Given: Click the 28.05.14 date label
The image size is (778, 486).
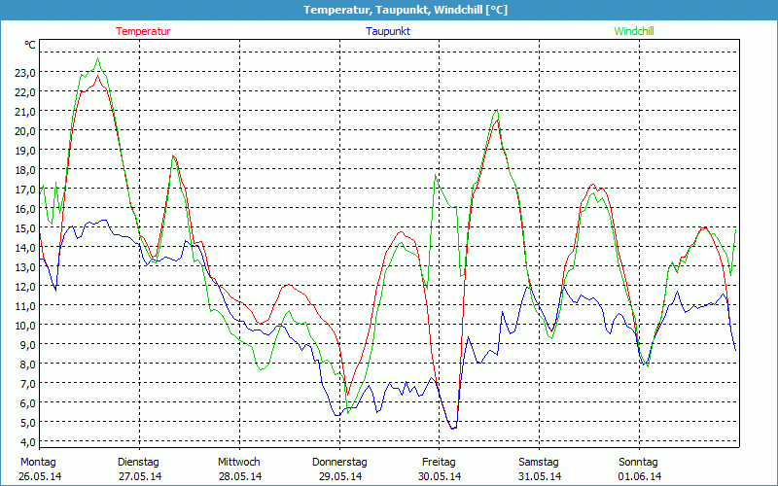Looking at the screenshot, I should (240, 476).
